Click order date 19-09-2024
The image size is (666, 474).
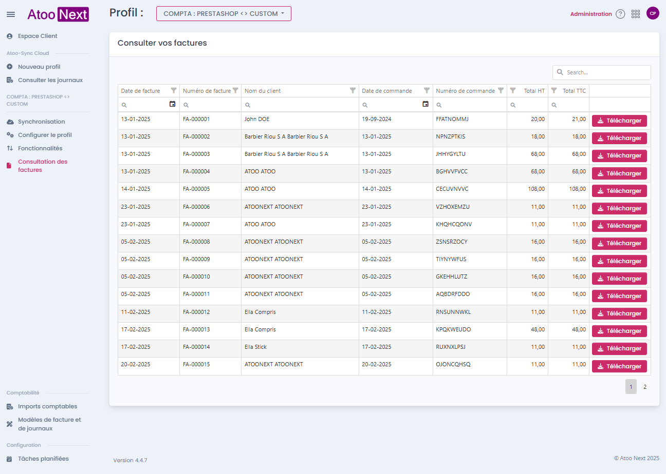tap(377, 119)
